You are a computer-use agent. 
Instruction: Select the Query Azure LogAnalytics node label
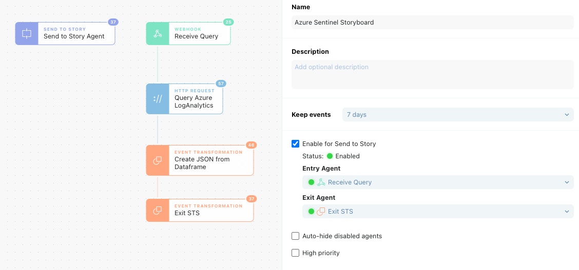coord(194,101)
